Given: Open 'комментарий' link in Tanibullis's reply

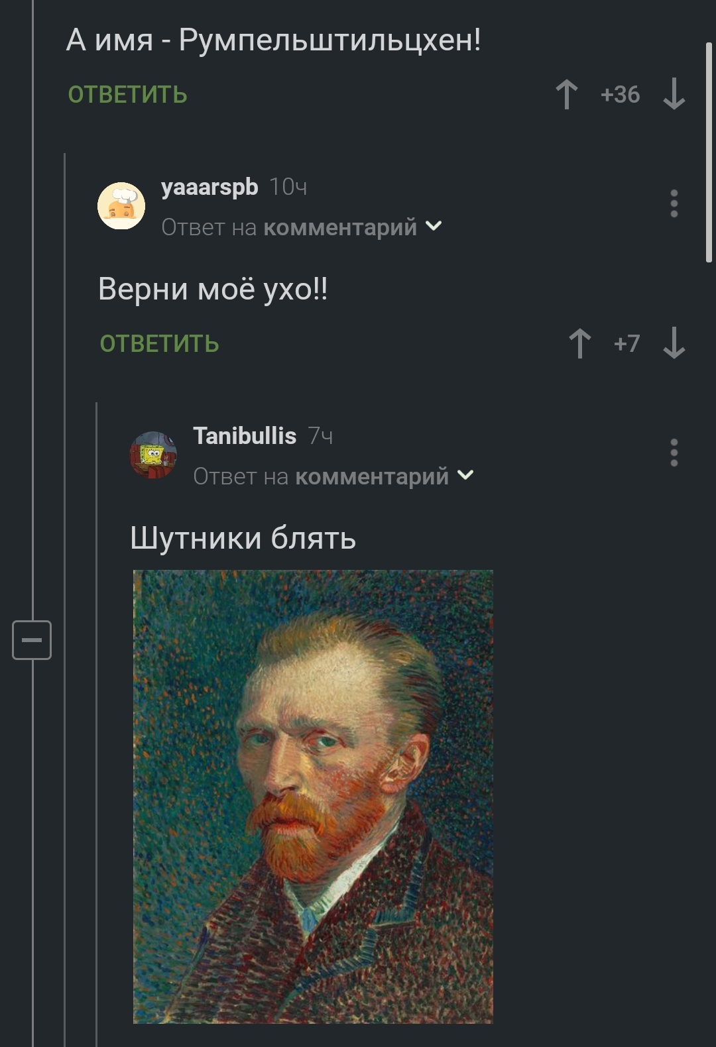Looking at the screenshot, I should click(x=372, y=476).
